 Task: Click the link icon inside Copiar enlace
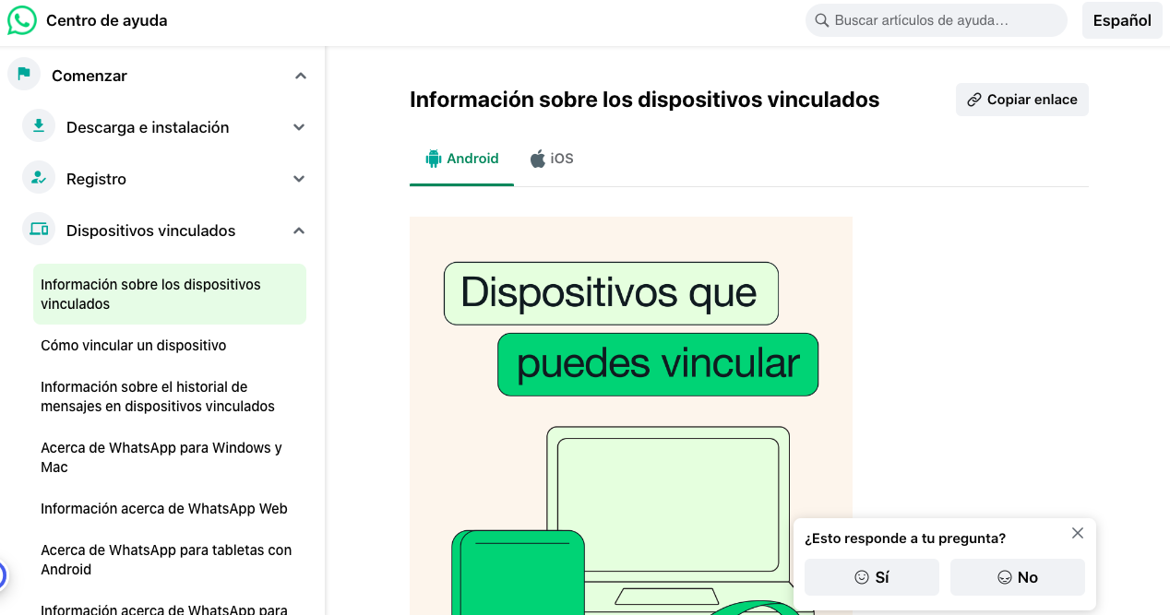click(973, 99)
